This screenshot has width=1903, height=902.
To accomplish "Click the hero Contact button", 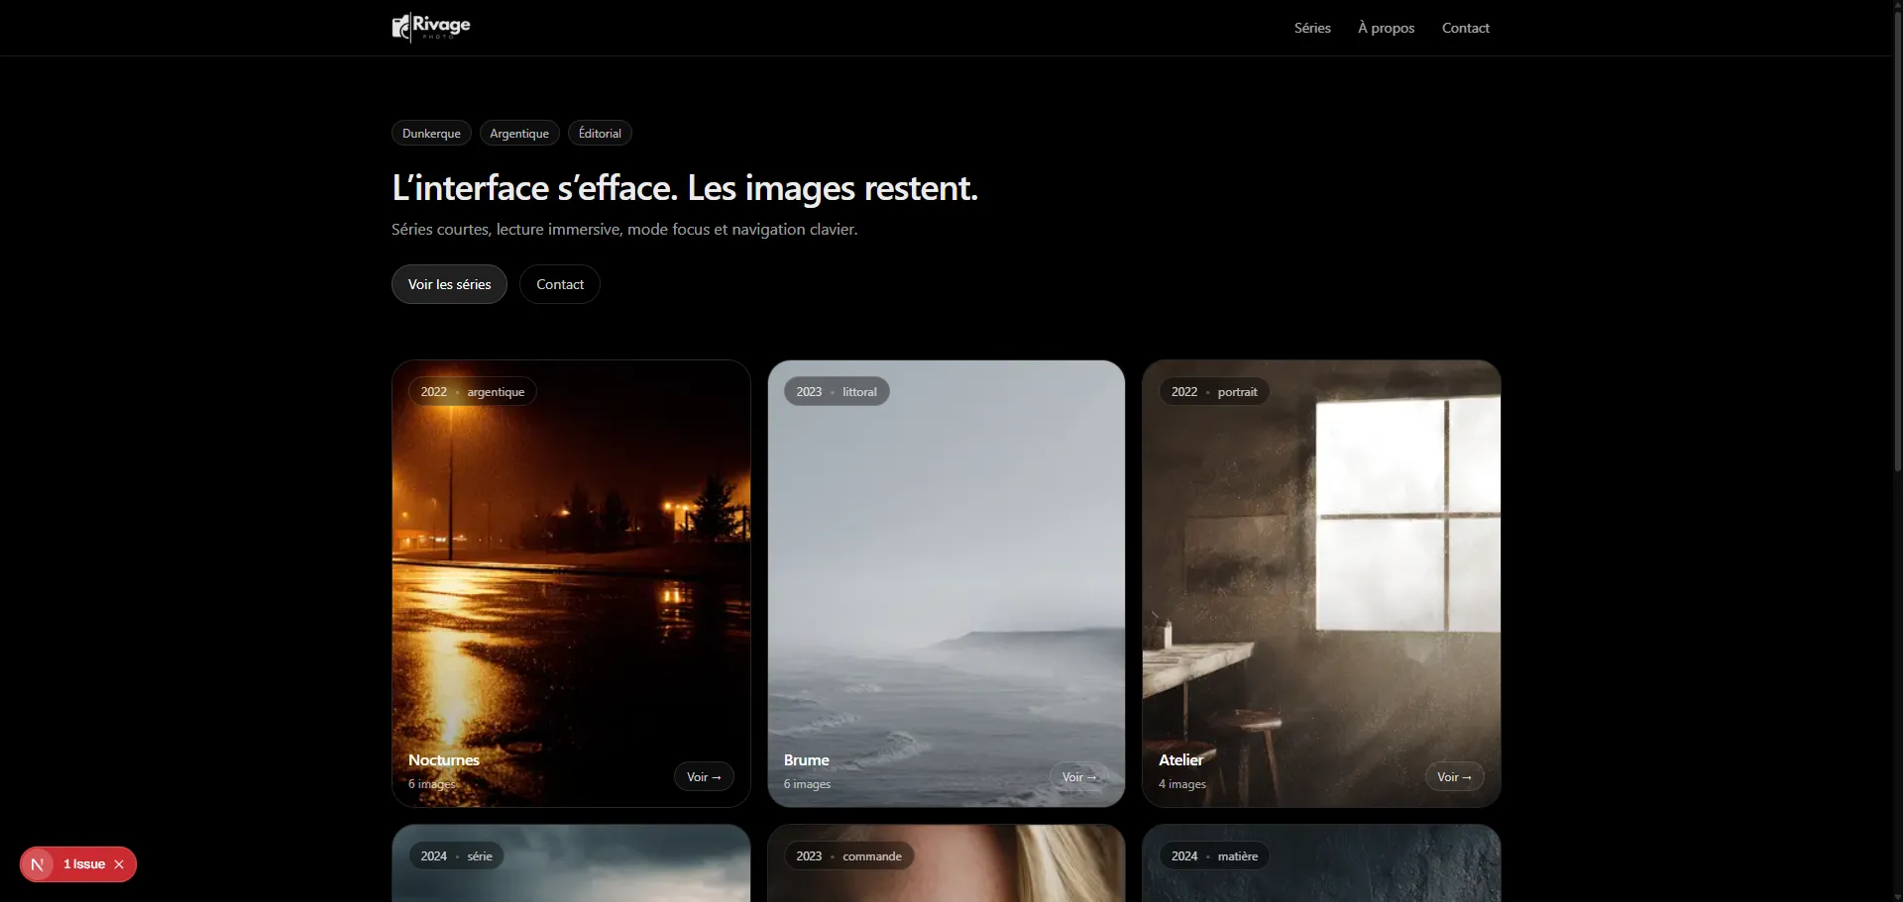I will click(x=559, y=284).
